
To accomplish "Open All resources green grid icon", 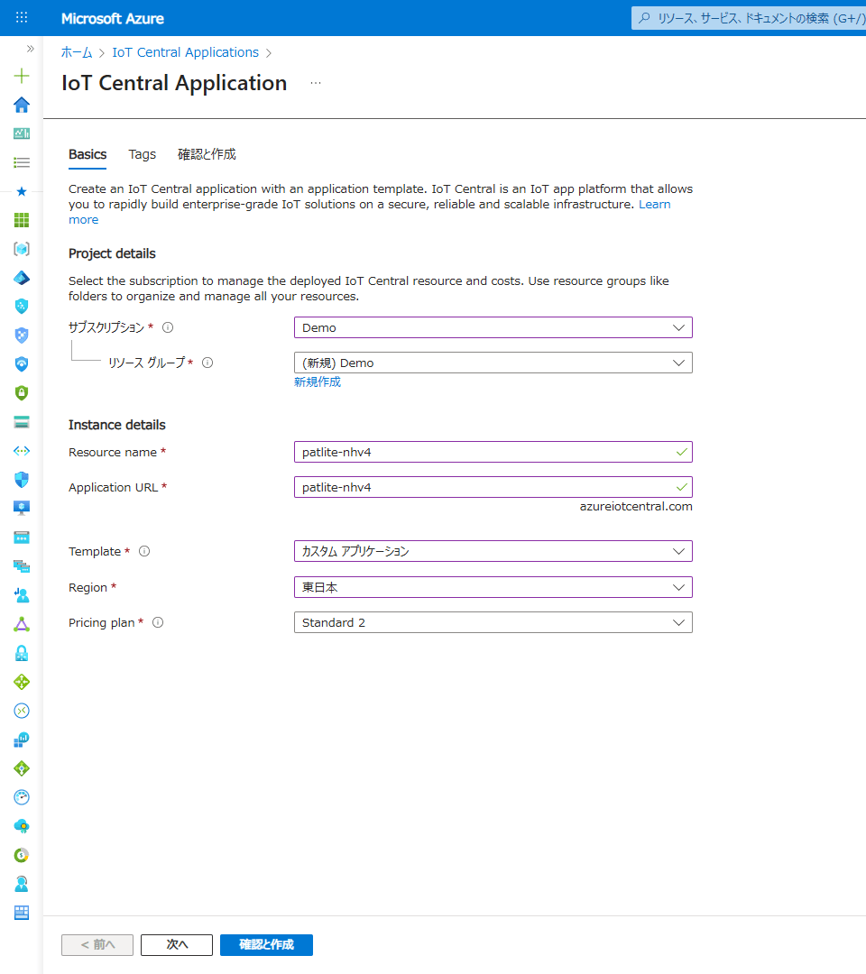I will (22, 220).
